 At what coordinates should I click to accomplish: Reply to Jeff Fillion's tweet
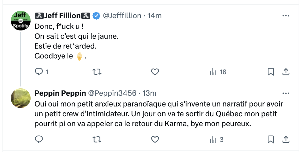coord(39,72)
